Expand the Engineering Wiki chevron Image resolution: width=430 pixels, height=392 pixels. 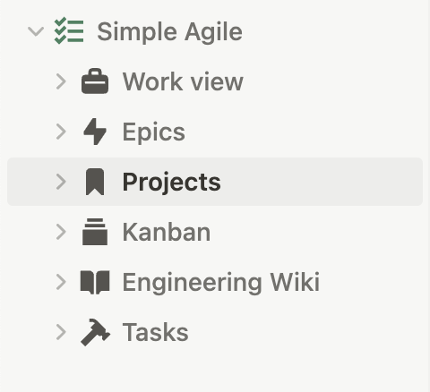click(61, 282)
